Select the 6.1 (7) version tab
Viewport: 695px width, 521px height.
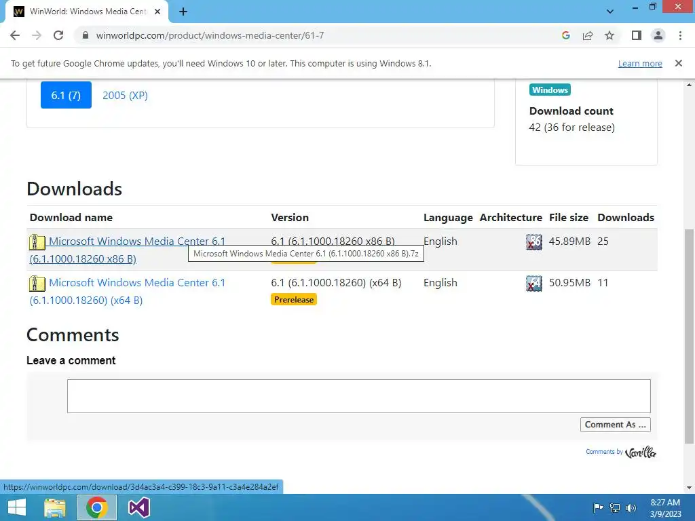(66, 95)
